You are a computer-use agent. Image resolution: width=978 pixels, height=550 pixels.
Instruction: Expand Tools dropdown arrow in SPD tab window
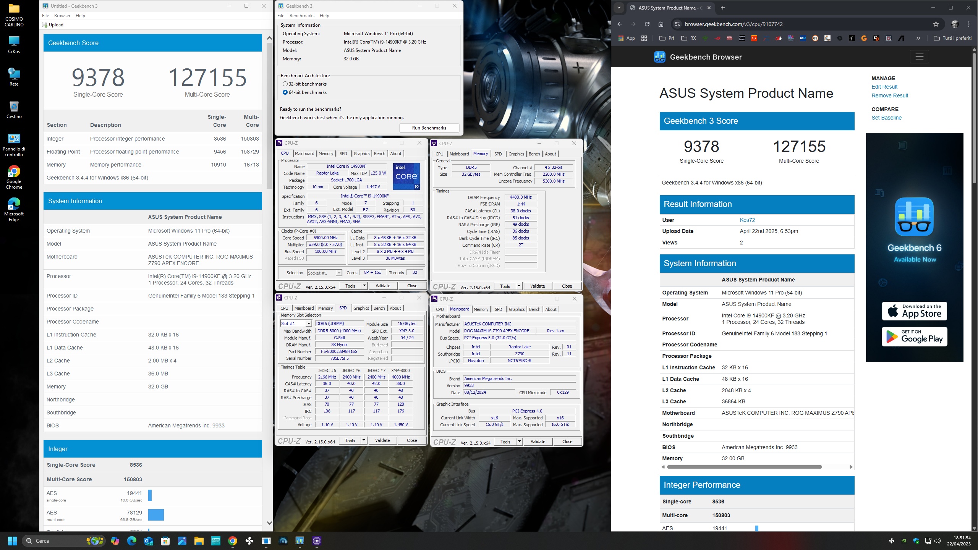(363, 440)
